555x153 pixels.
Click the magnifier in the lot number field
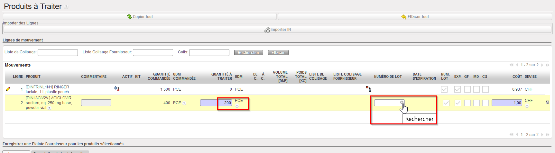point(402,103)
